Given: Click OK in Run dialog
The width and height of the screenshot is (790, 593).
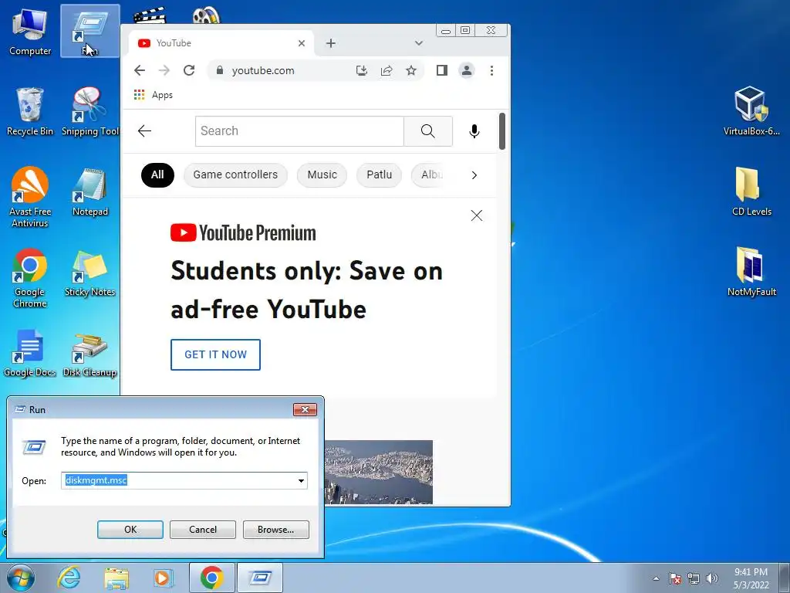Looking at the screenshot, I should [x=130, y=530].
